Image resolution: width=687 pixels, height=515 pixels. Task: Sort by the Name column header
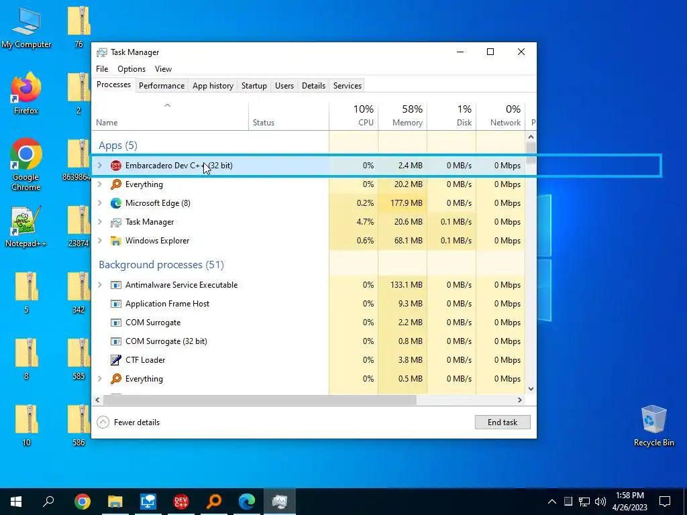(170, 116)
